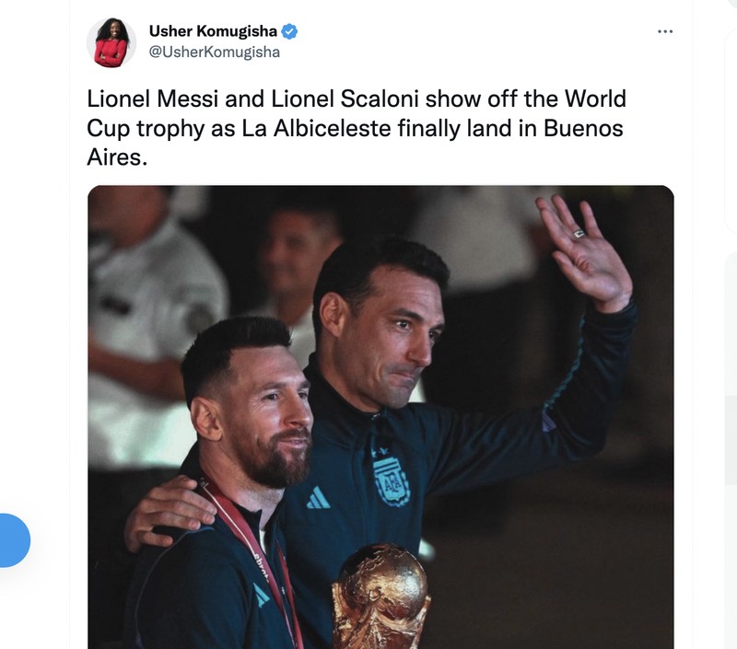Select the words Buenos in the tweet text
Viewport: 737px width, 649px height.
(583, 128)
